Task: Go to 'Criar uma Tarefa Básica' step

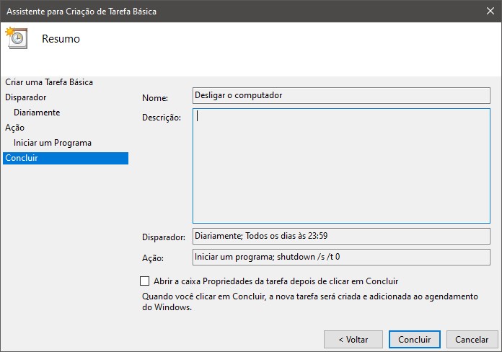Action: pyautogui.click(x=49, y=82)
